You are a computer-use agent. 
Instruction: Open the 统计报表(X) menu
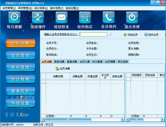point(41,8)
